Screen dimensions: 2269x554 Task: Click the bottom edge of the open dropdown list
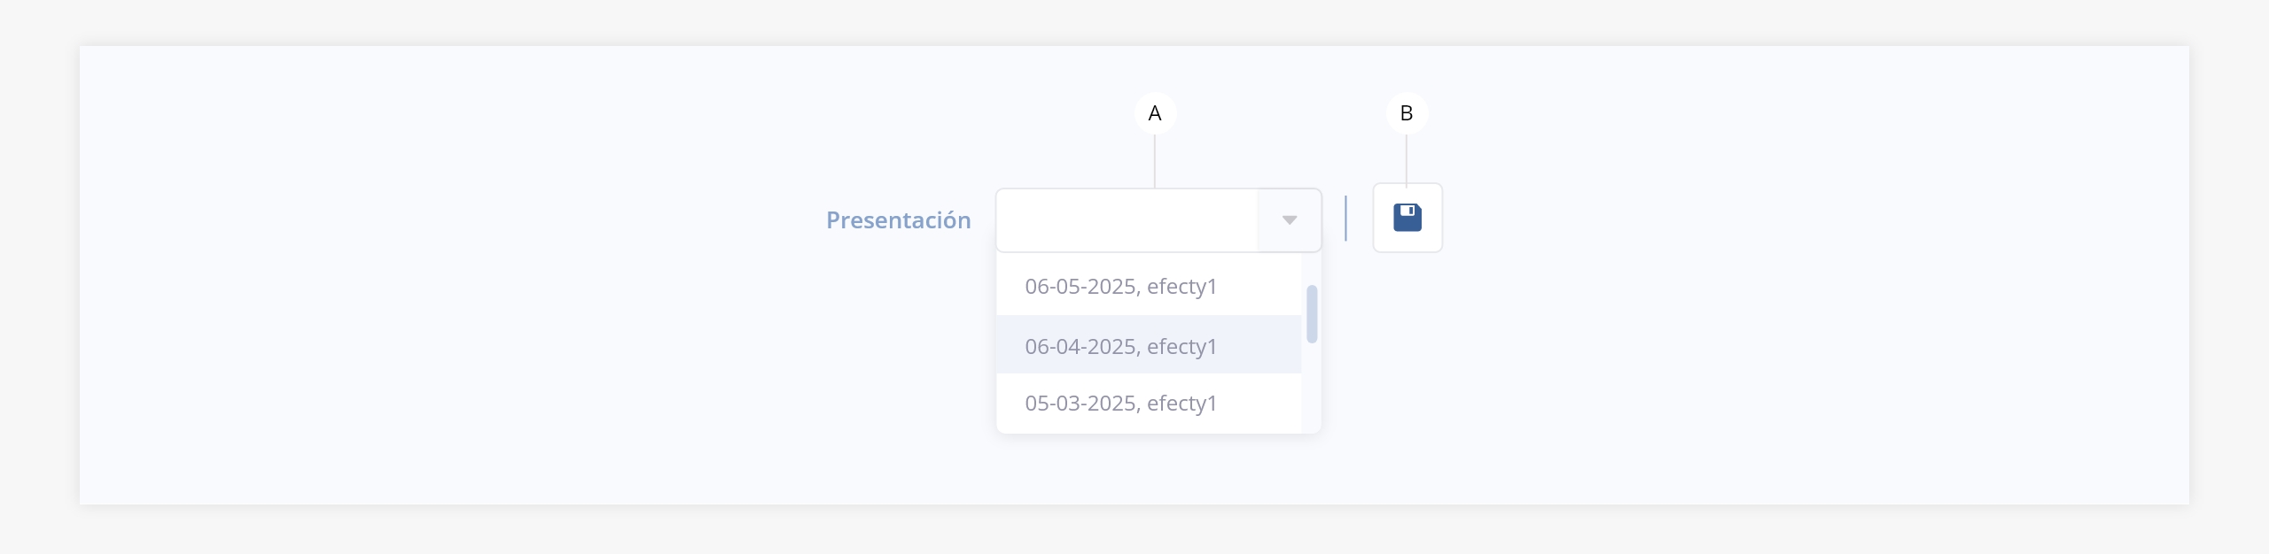point(1152,432)
